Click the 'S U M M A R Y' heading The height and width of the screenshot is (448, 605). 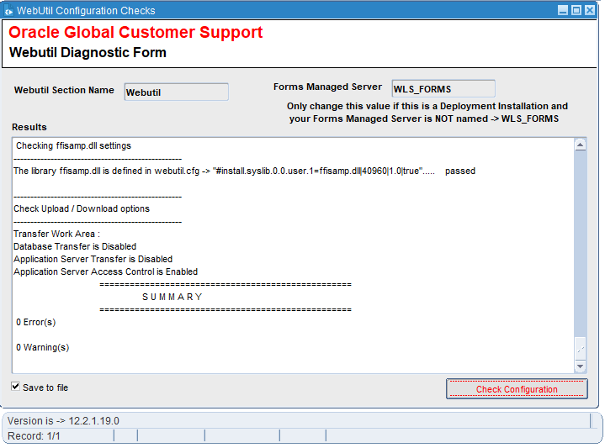pos(172,297)
